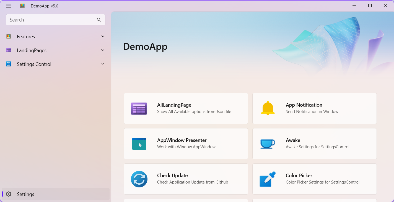The height and width of the screenshot is (202, 394).
Task: Open Check Update from Github
Action: coord(186,179)
